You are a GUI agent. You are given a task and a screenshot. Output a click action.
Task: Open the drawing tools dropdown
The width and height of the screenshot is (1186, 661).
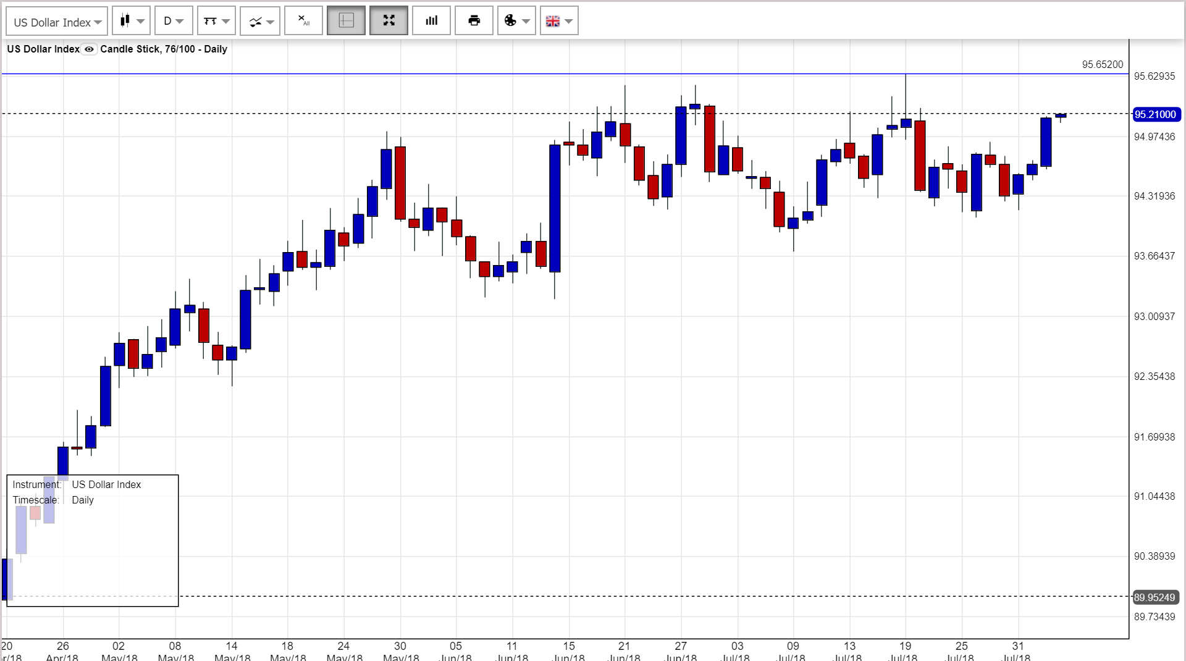click(x=216, y=22)
